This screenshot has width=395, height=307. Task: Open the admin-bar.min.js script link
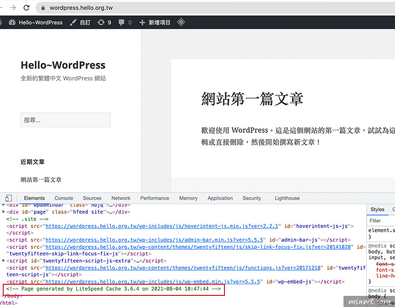tap(154, 240)
